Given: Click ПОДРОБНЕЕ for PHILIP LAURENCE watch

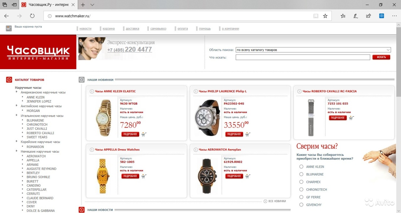Looking at the screenshot, I should click(x=234, y=134).
